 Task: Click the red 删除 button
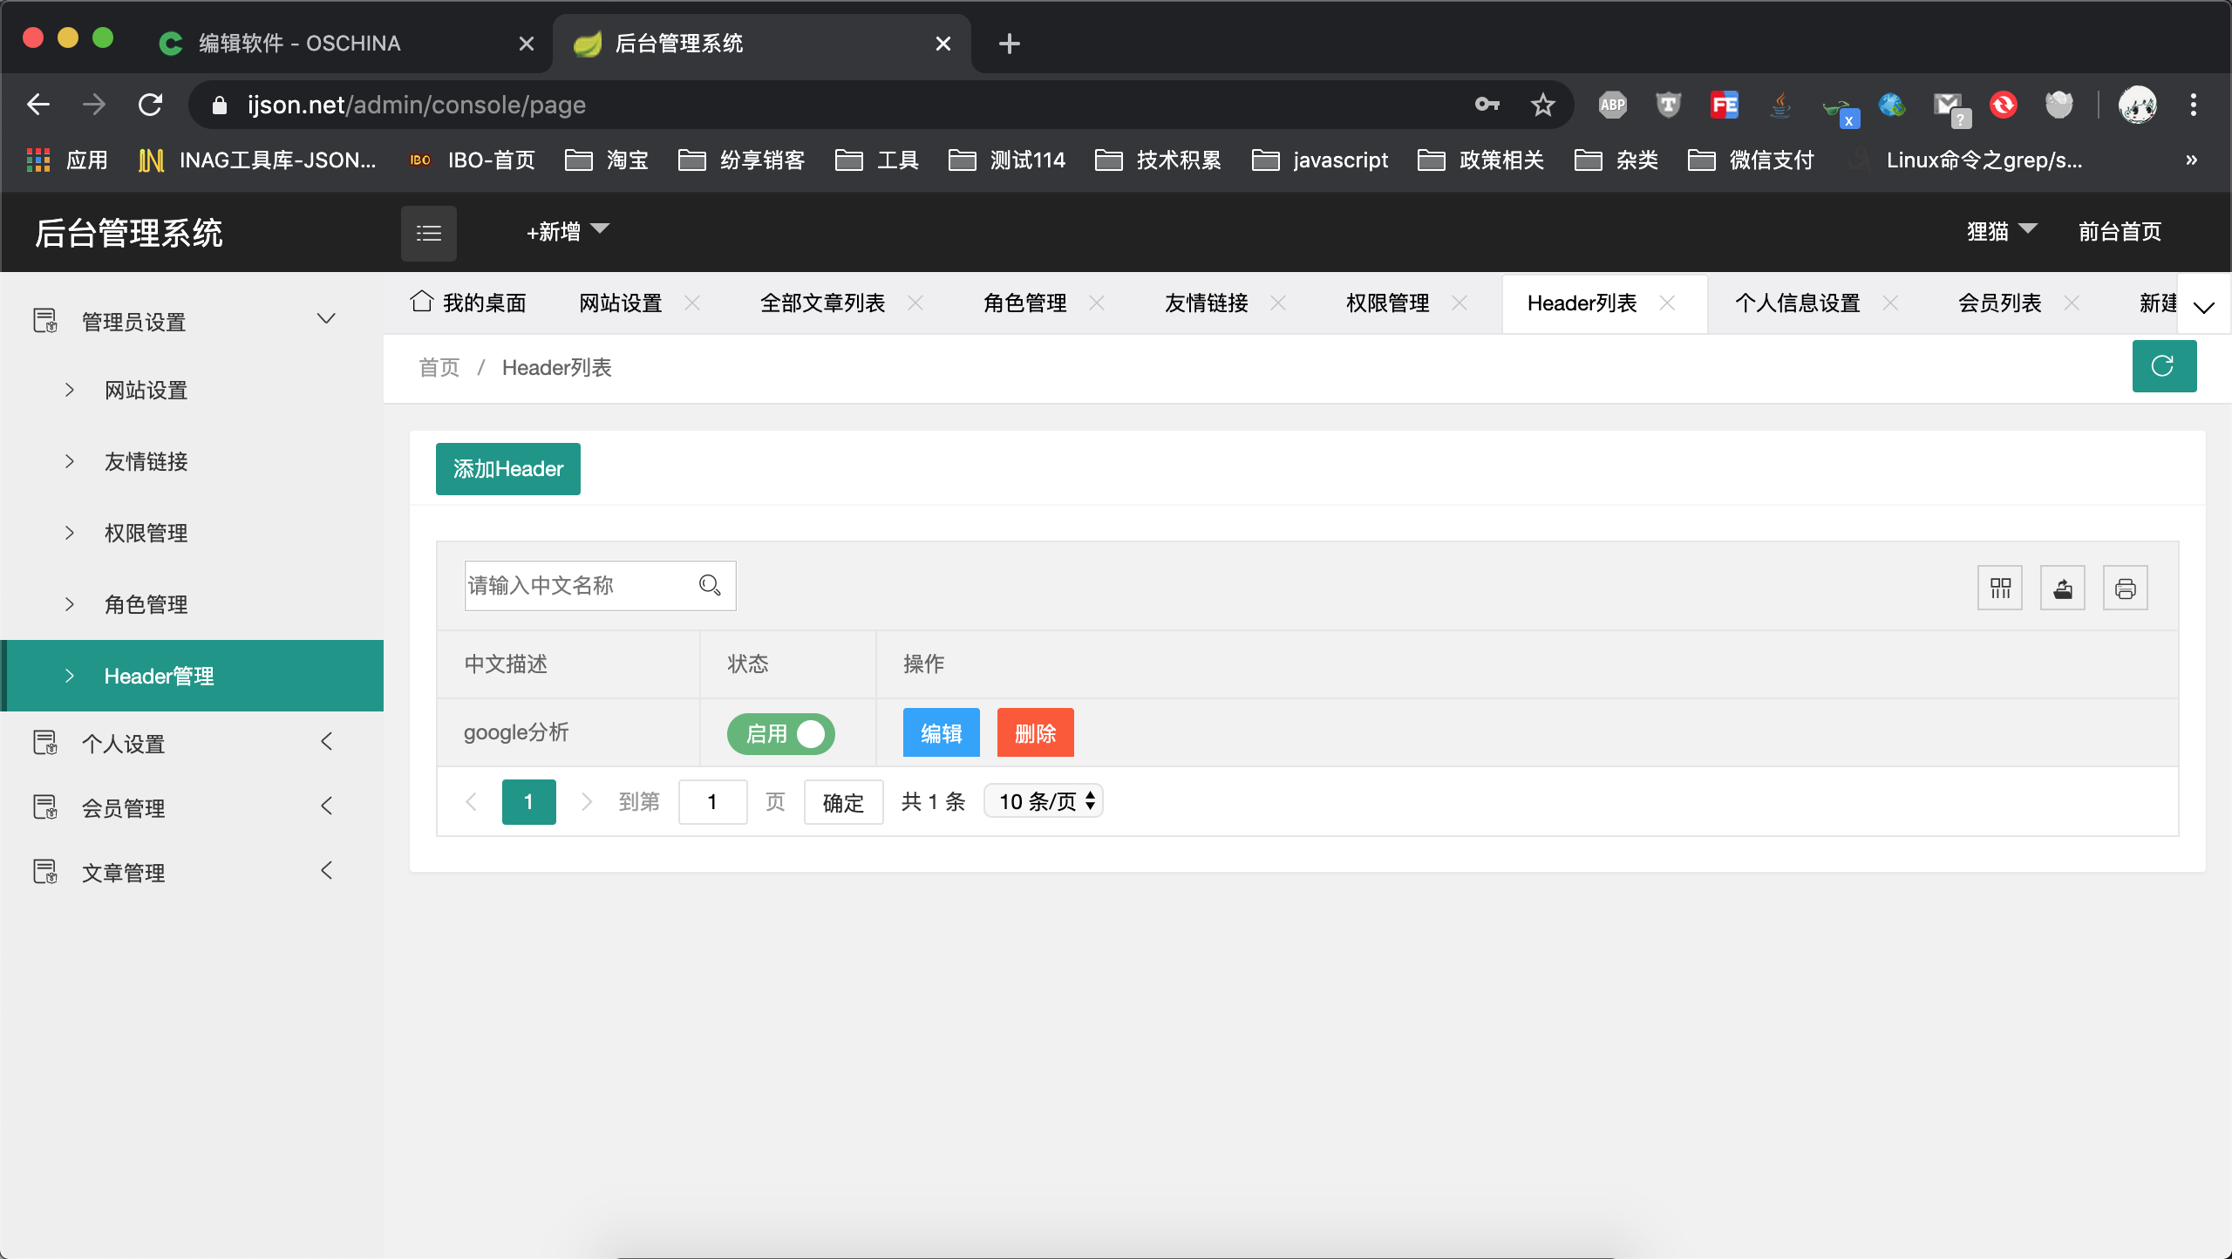pyautogui.click(x=1035, y=733)
